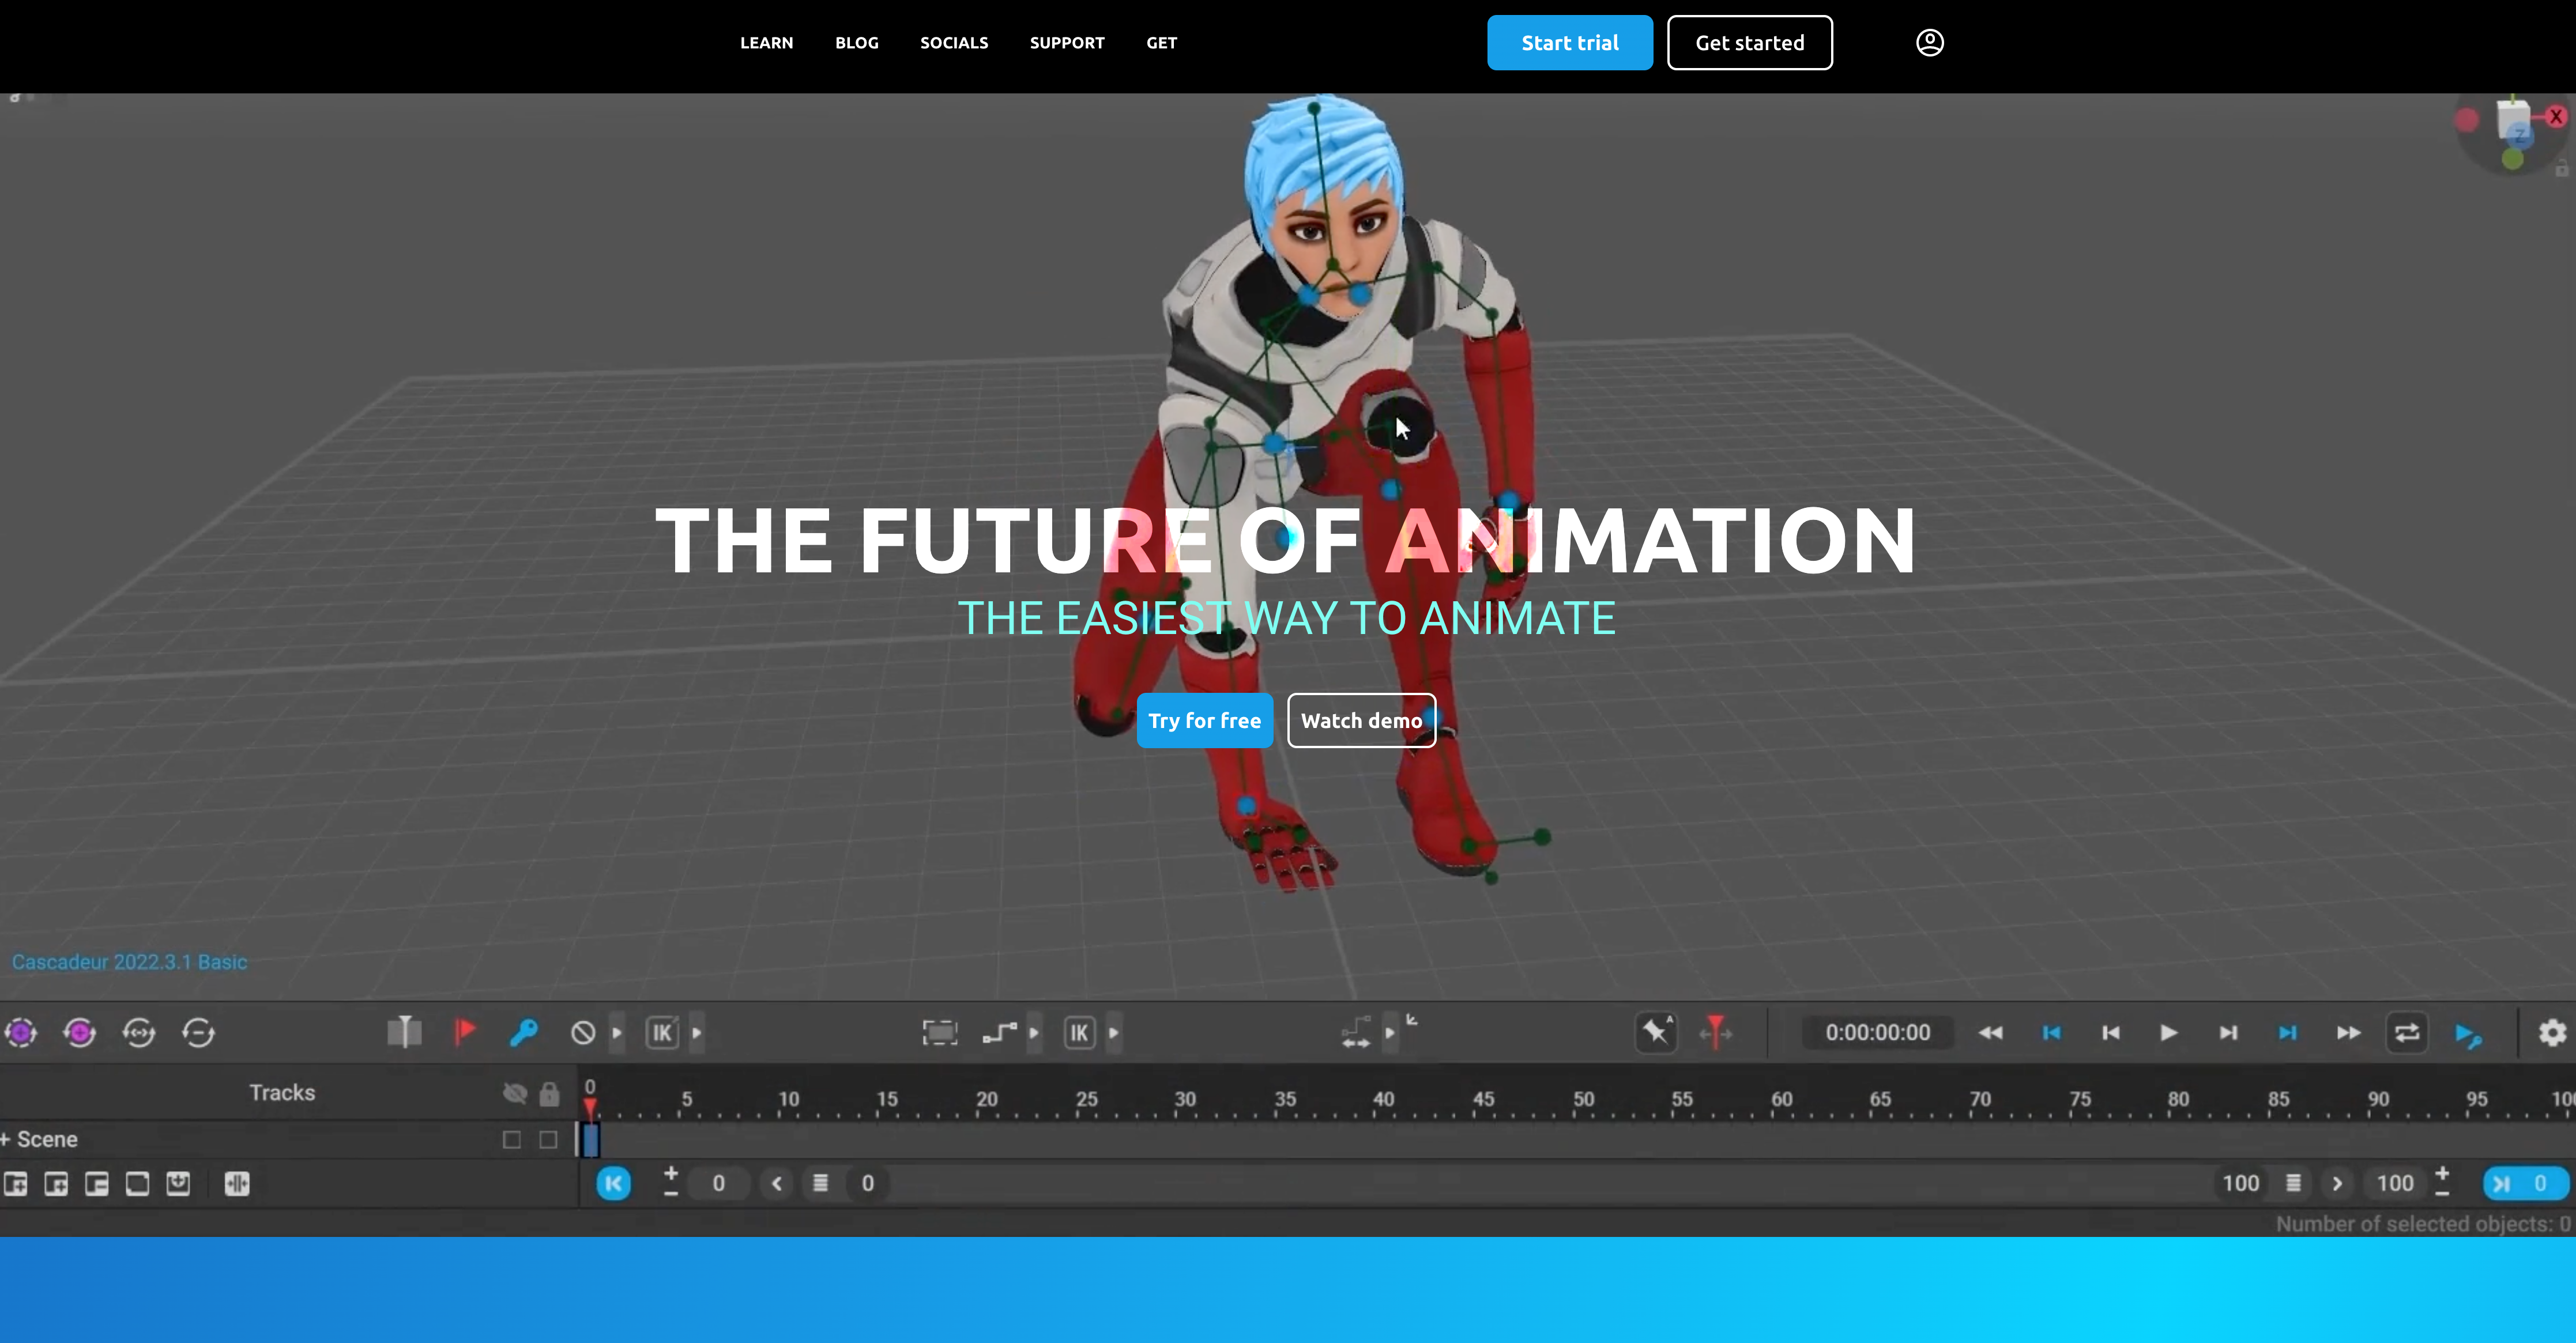Expand the Scene track tree item

pos(6,1139)
